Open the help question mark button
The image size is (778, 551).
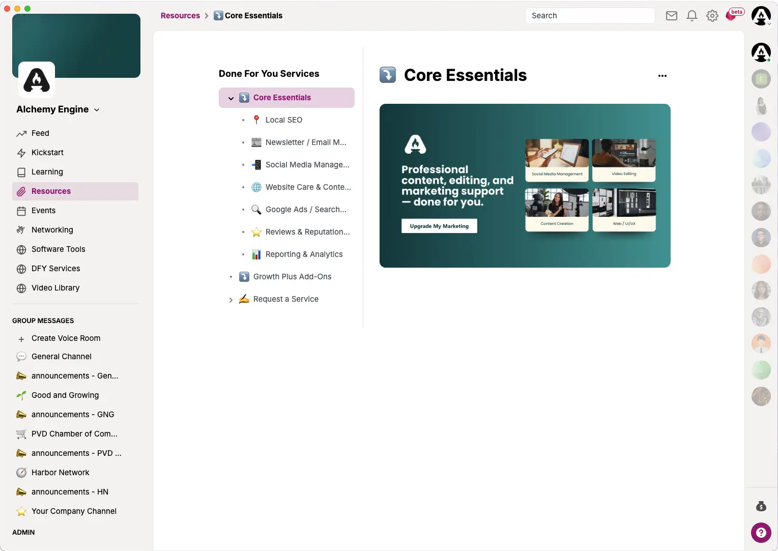tap(761, 533)
